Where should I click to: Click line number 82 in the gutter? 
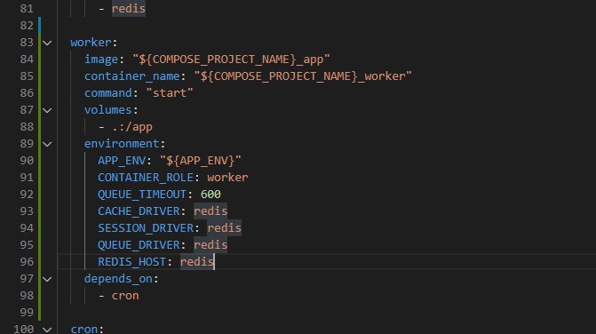(27, 26)
